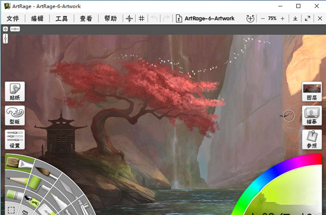This screenshot has height=215, width=326.
Task: Toggle the grid overlay icon
Action: click(x=142, y=18)
